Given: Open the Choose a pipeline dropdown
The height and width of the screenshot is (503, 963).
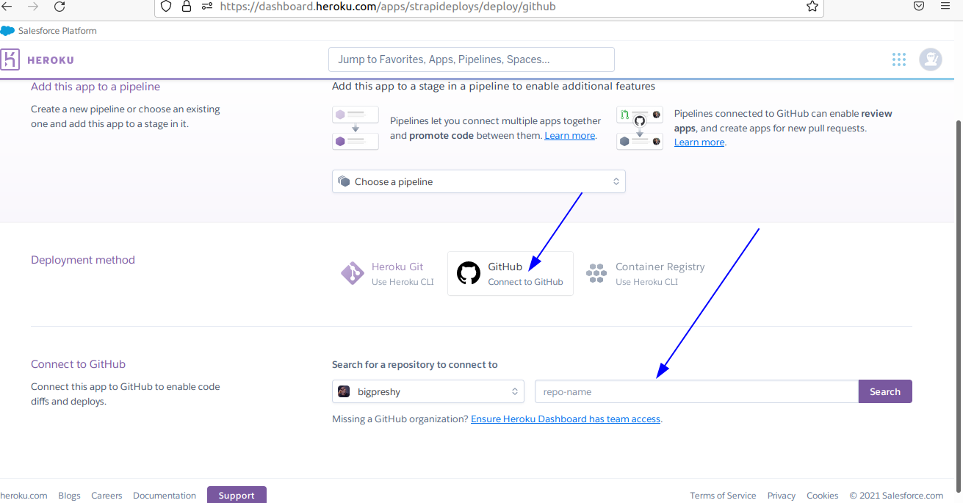Looking at the screenshot, I should tap(479, 181).
